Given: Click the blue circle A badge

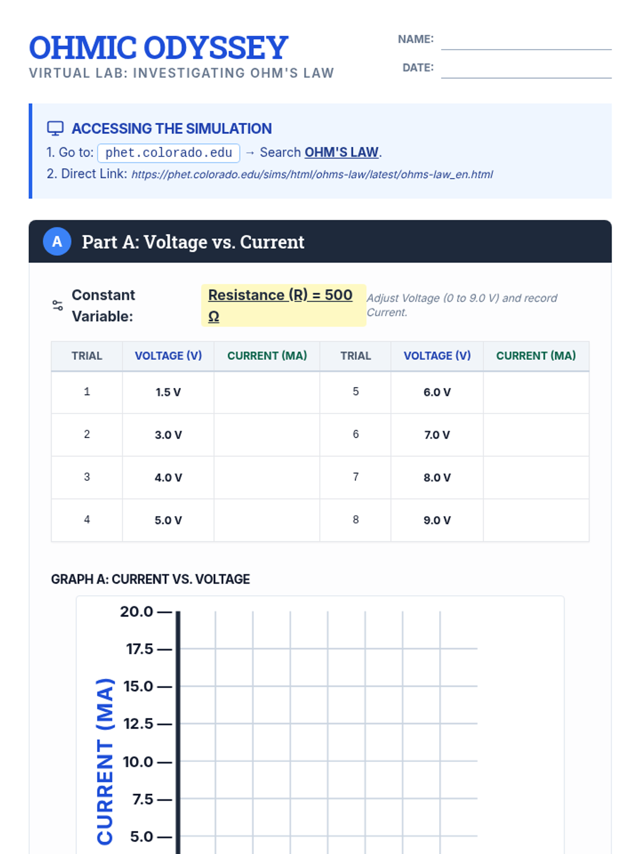Looking at the screenshot, I should click(57, 242).
